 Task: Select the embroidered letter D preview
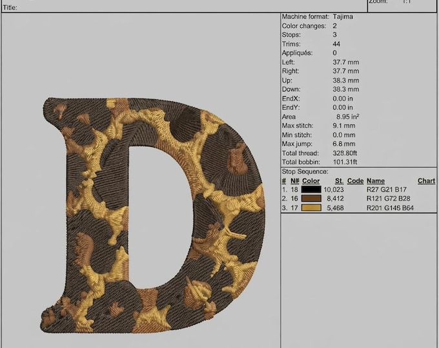[152, 215]
